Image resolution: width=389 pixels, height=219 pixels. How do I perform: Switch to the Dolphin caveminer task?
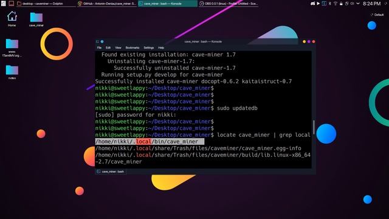[x=46, y=4]
